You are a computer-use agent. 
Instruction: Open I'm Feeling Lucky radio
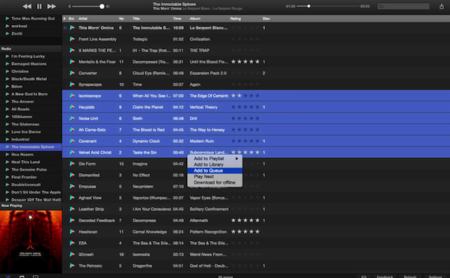point(28,57)
